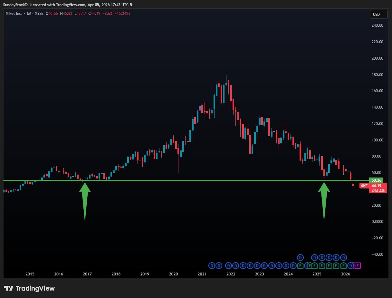392x298 pixels.
Task: Click the 2024 label on time axis
Action: click(288, 274)
